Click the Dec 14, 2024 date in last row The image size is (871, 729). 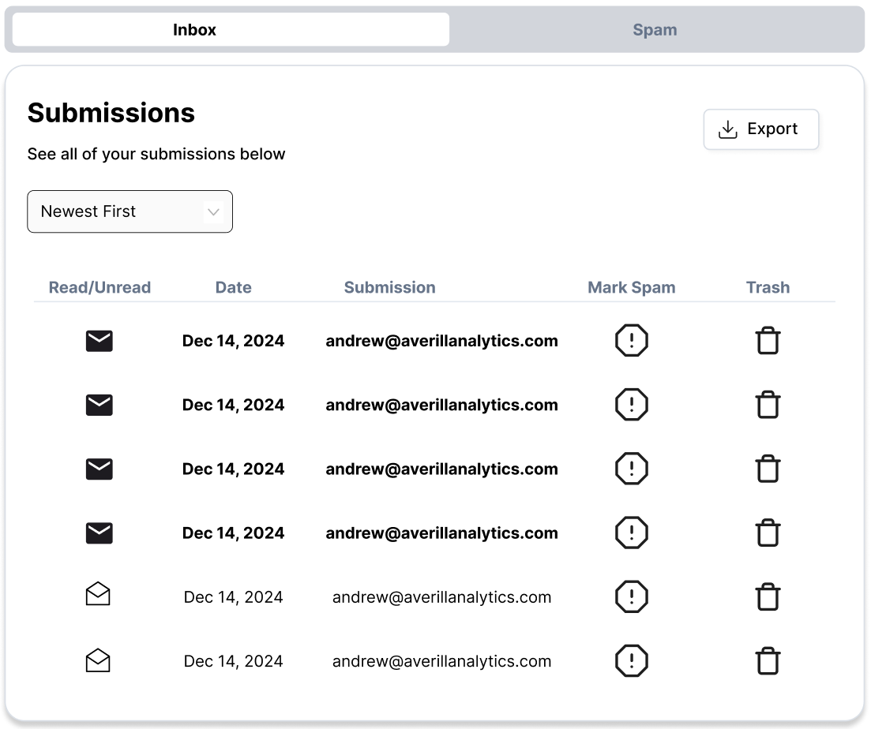pos(233,661)
